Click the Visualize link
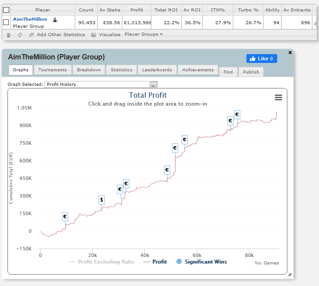The height and width of the screenshot is (286, 319). [110, 35]
